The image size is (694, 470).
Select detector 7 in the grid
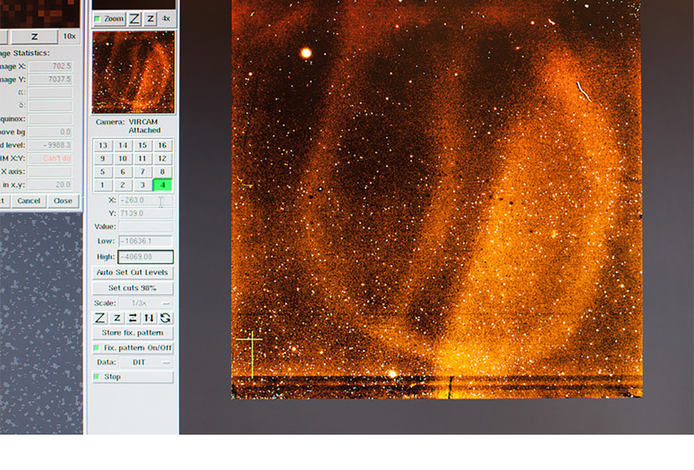pos(142,172)
